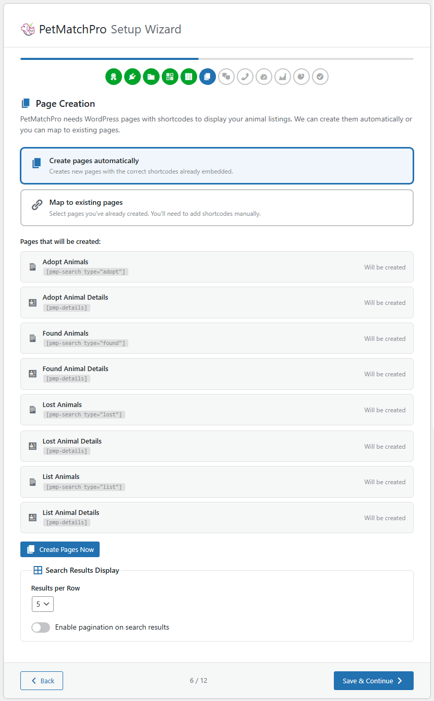Toggle pagination on search results
The height and width of the screenshot is (701, 434).
(x=41, y=628)
